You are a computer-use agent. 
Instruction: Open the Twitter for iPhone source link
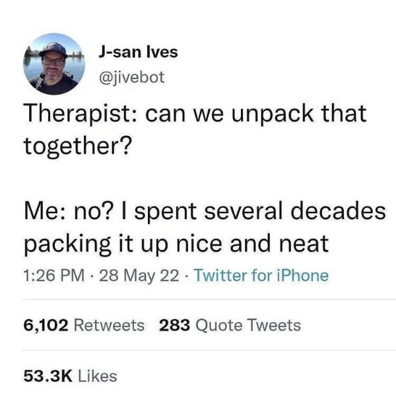pos(261,275)
